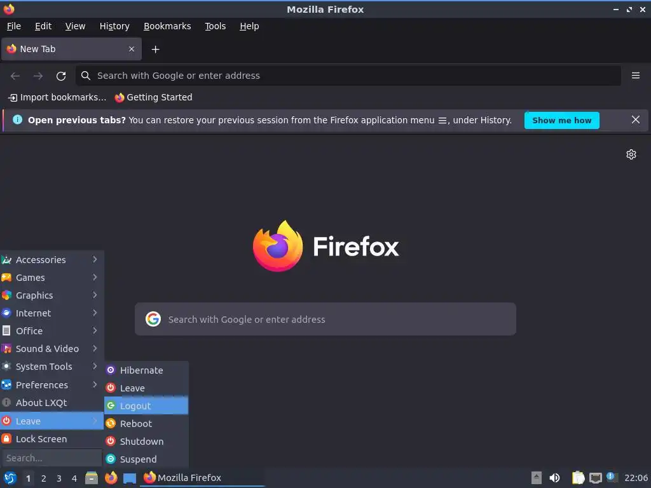
Task: Click the Reload page icon
Action: click(x=61, y=76)
